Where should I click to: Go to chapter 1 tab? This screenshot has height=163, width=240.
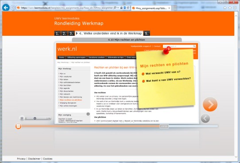58,33
